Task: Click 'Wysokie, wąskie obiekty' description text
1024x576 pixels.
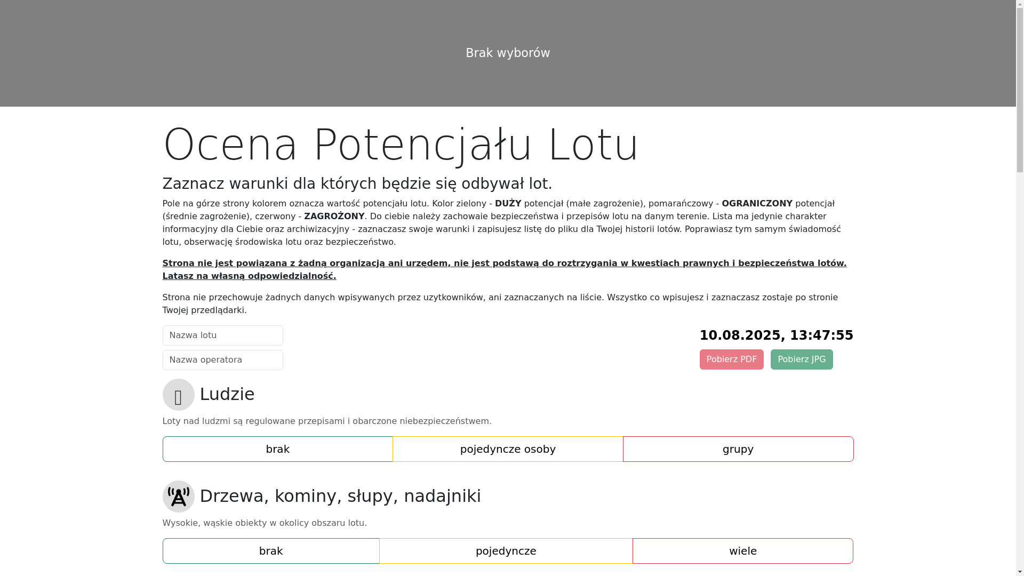Action: (265, 523)
